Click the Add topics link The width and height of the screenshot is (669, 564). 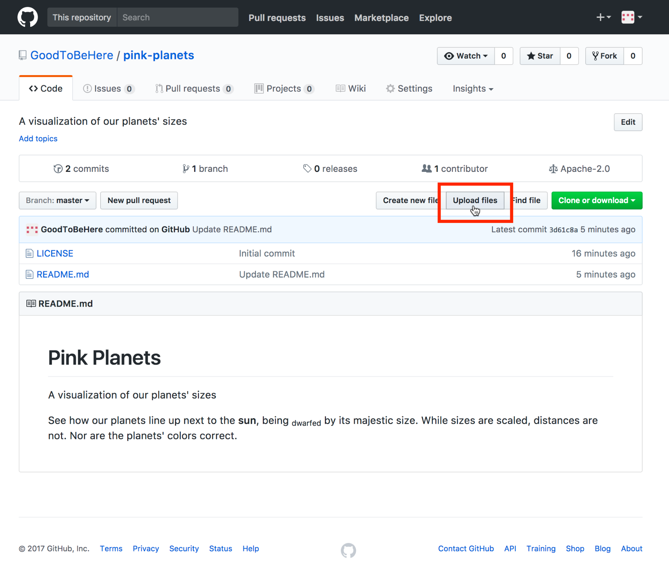[38, 139]
